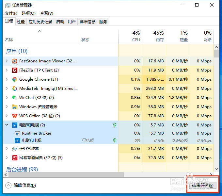Expand the FastStone Image Viewer process group
Image resolution: width=222 pixels, height=196 pixels.
[7, 61]
